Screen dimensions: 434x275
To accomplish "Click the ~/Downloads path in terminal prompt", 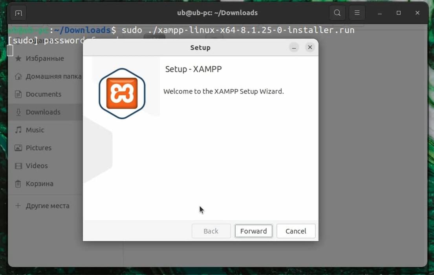I will [x=82, y=30].
